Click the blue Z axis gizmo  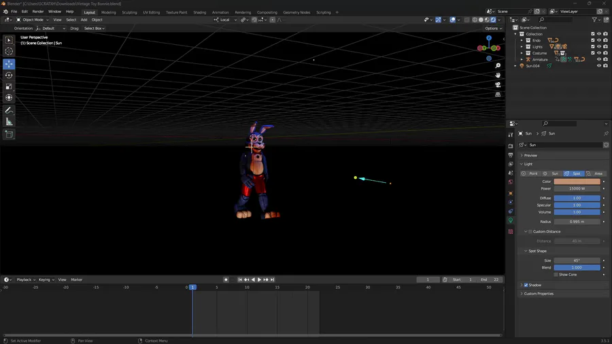pos(489,38)
